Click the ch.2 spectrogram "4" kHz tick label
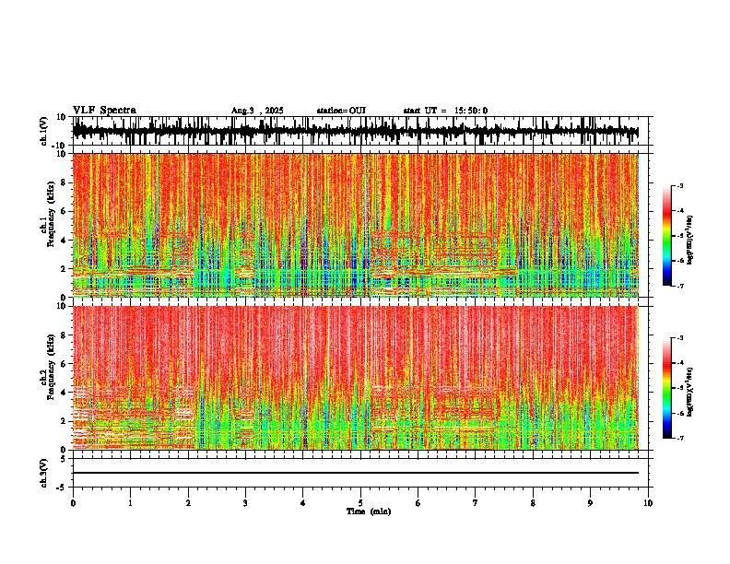 click(x=65, y=393)
